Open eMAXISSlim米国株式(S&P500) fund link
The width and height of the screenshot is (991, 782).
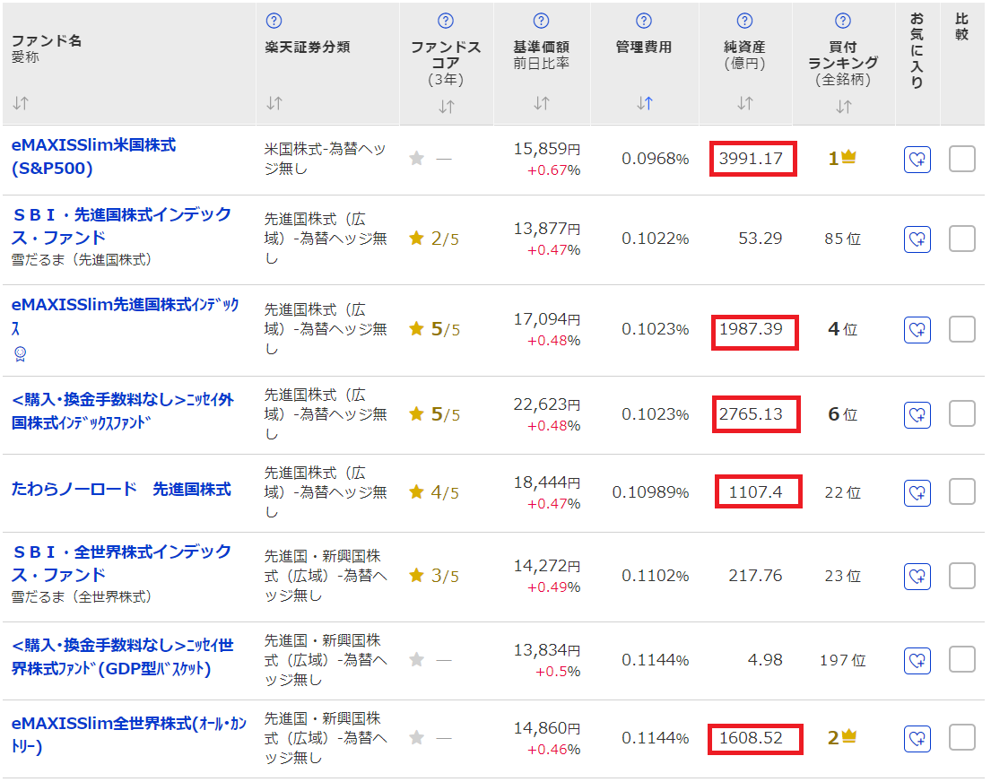tap(93, 157)
